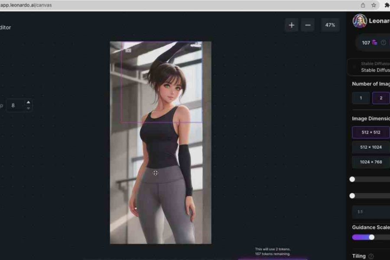390x260 pixels.
Task: Choose the 512 × 1024 image dimension
Action: (x=371, y=147)
